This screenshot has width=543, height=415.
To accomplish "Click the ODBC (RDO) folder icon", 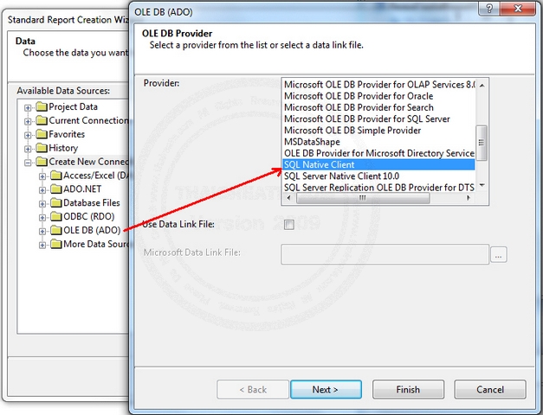I will pyautogui.click(x=56, y=216).
